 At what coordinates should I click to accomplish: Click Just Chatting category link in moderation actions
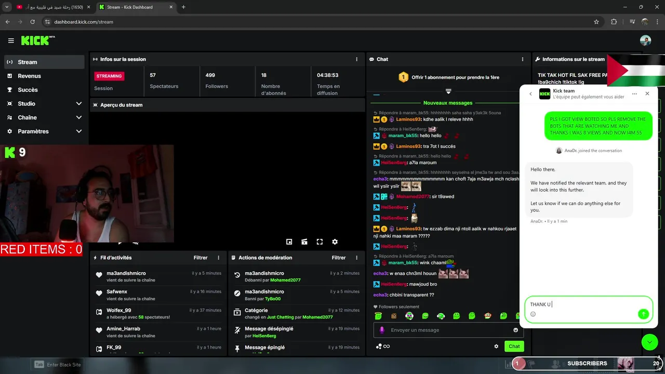click(279, 317)
